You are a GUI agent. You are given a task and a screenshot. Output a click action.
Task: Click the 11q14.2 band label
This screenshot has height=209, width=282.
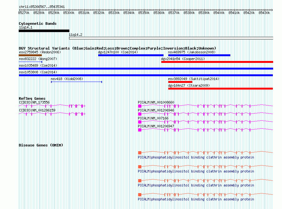(x=75, y=35)
